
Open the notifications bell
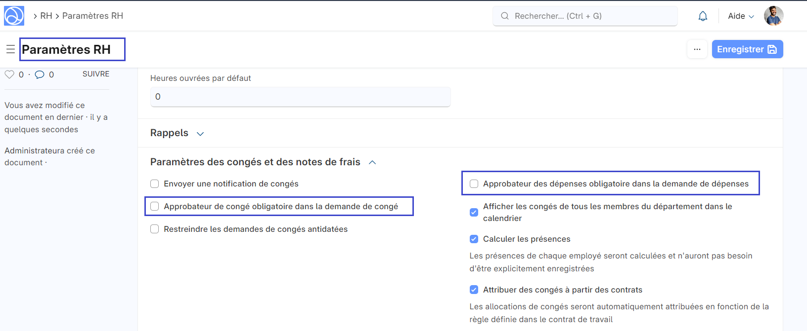[703, 16]
